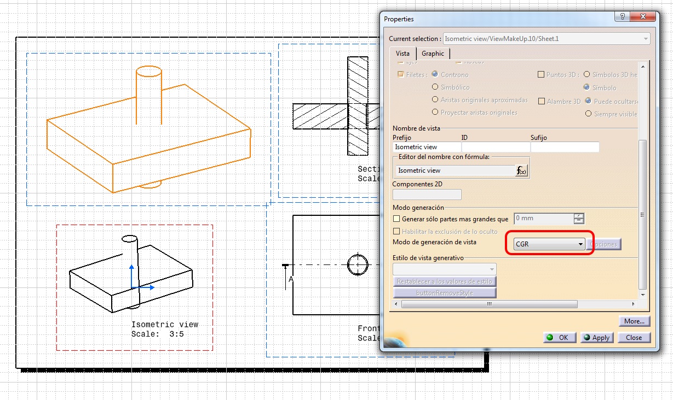673x400 pixels.
Task: Switch to the Graphic tab
Action: [433, 54]
